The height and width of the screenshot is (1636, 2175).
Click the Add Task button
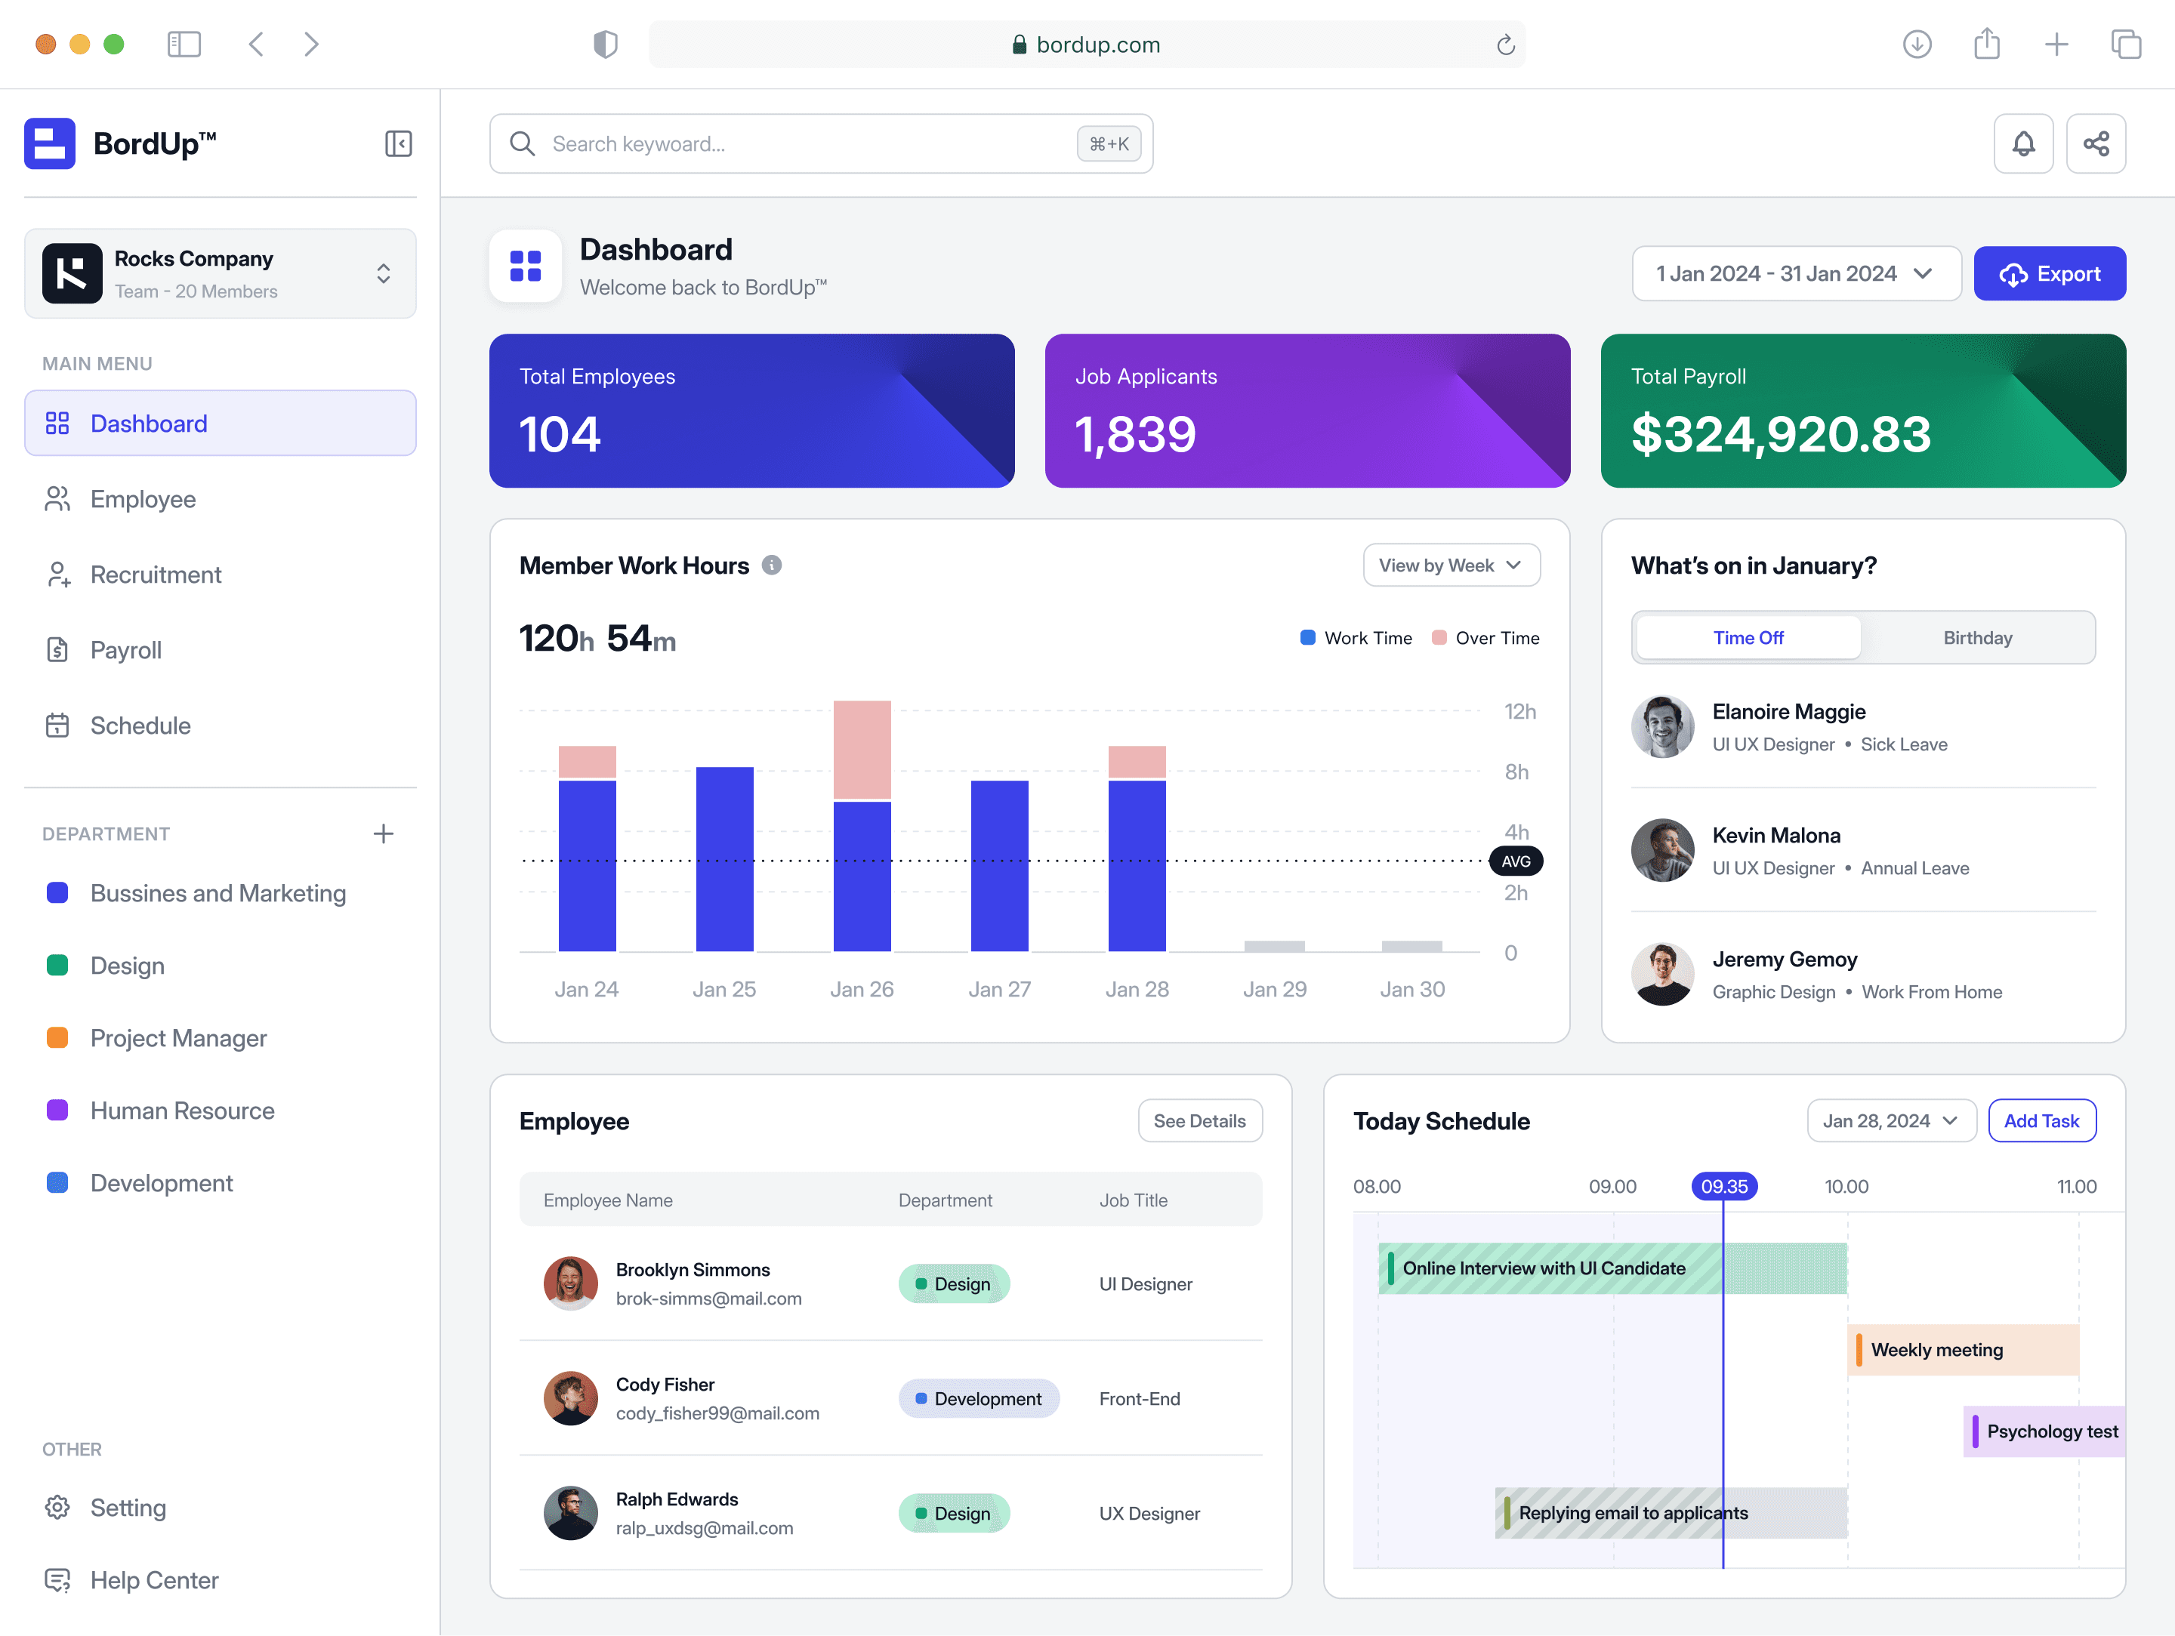coord(2041,1121)
